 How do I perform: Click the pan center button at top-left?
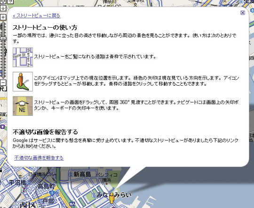tap(3, 1)
